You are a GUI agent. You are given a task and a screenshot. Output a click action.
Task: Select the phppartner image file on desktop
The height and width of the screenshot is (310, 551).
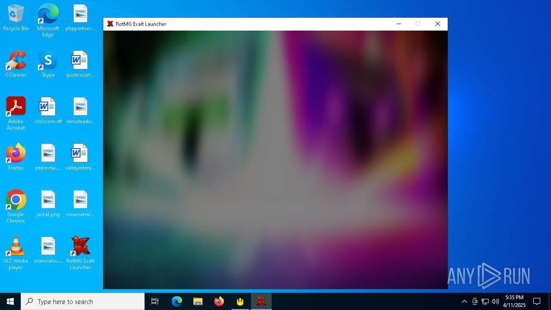click(80, 18)
